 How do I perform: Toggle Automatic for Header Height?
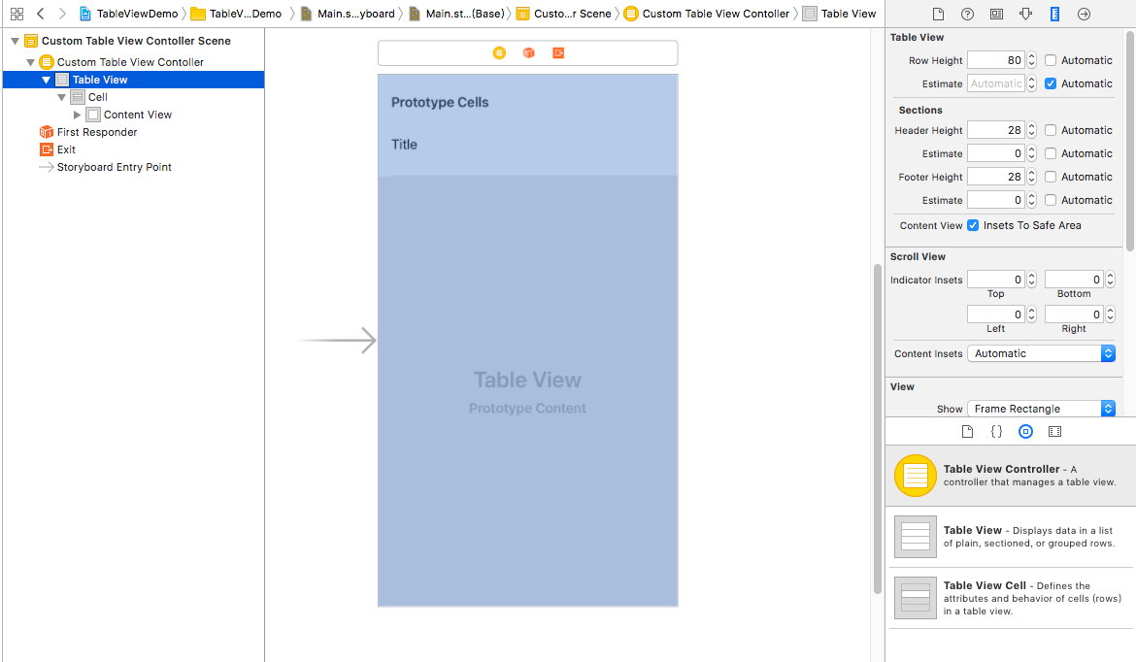pyautogui.click(x=1051, y=130)
